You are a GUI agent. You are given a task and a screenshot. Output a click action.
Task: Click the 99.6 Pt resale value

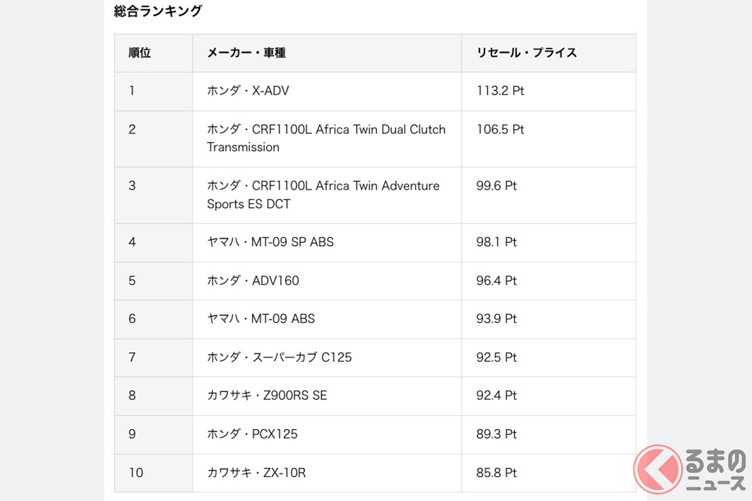(496, 186)
